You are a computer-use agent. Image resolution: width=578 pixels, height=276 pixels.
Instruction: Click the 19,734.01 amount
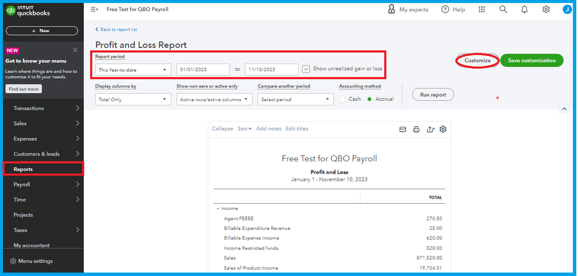[x=429, y=268]
